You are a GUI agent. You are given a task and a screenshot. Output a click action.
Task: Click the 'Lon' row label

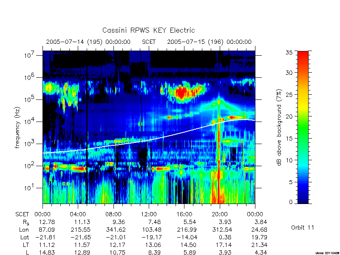(x=24, y=229)
